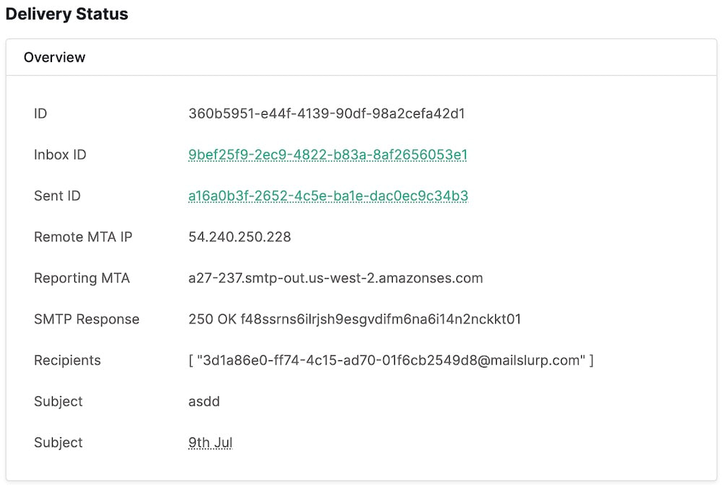Select the Overview section header
The width and height of the screenshot is (722, 488).
[x=55, y=57]
